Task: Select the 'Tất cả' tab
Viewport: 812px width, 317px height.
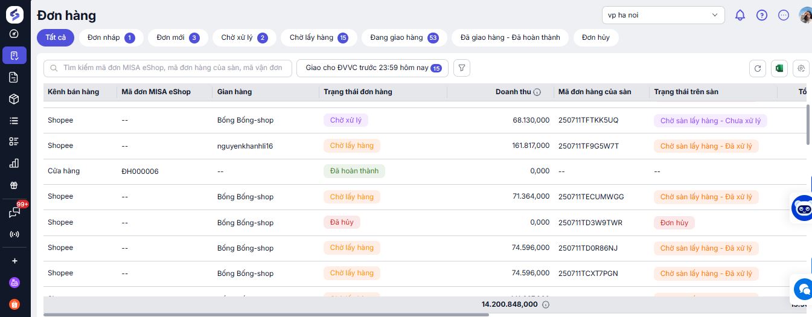Action: pyautogui.click(x=56, y=37)
